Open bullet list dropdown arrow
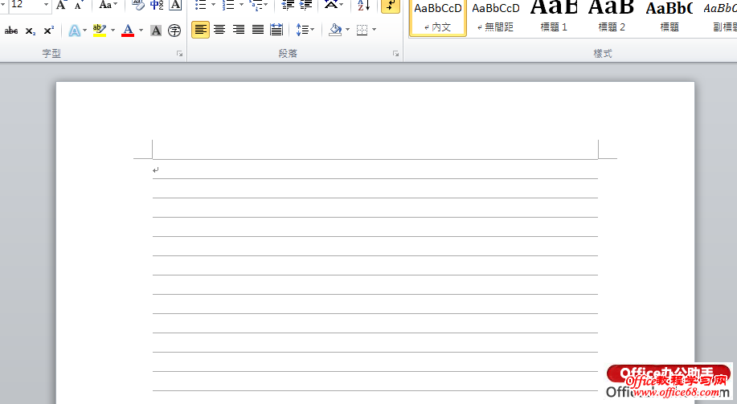 point(213,5)
